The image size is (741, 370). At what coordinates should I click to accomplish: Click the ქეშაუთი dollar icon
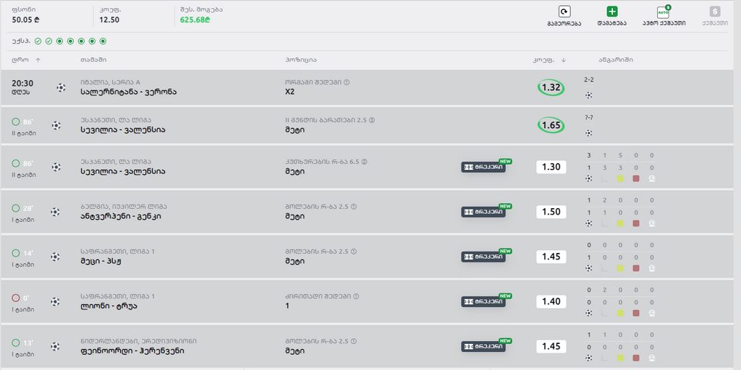(x=715, y=12)
